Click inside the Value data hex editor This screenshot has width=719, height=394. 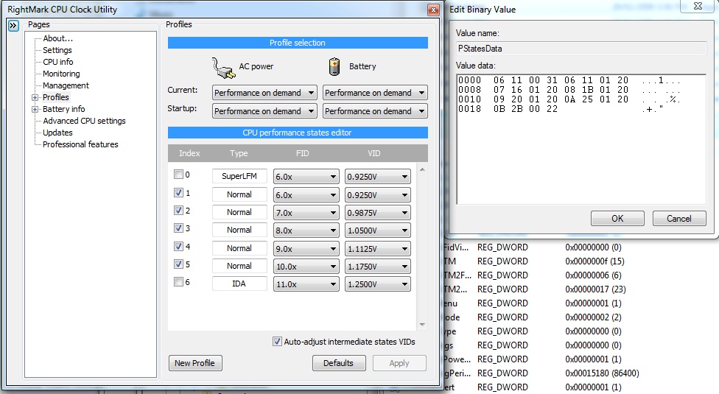[x=581, y=139]
